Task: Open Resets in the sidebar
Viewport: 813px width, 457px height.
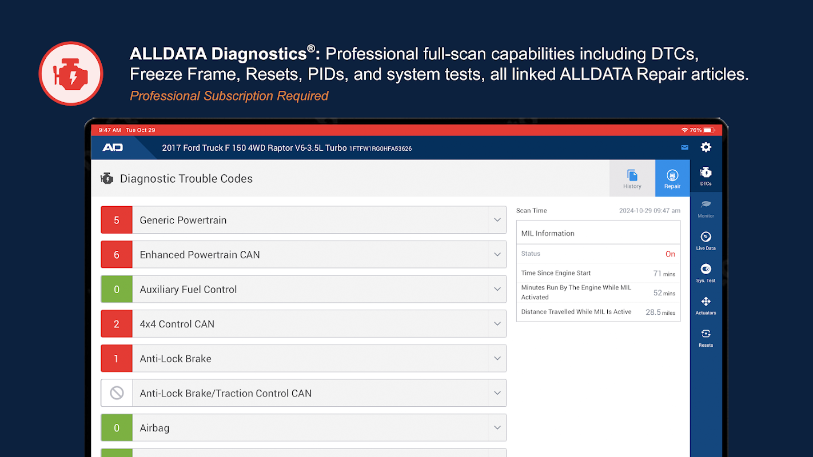Action: (x=706, y=338)
